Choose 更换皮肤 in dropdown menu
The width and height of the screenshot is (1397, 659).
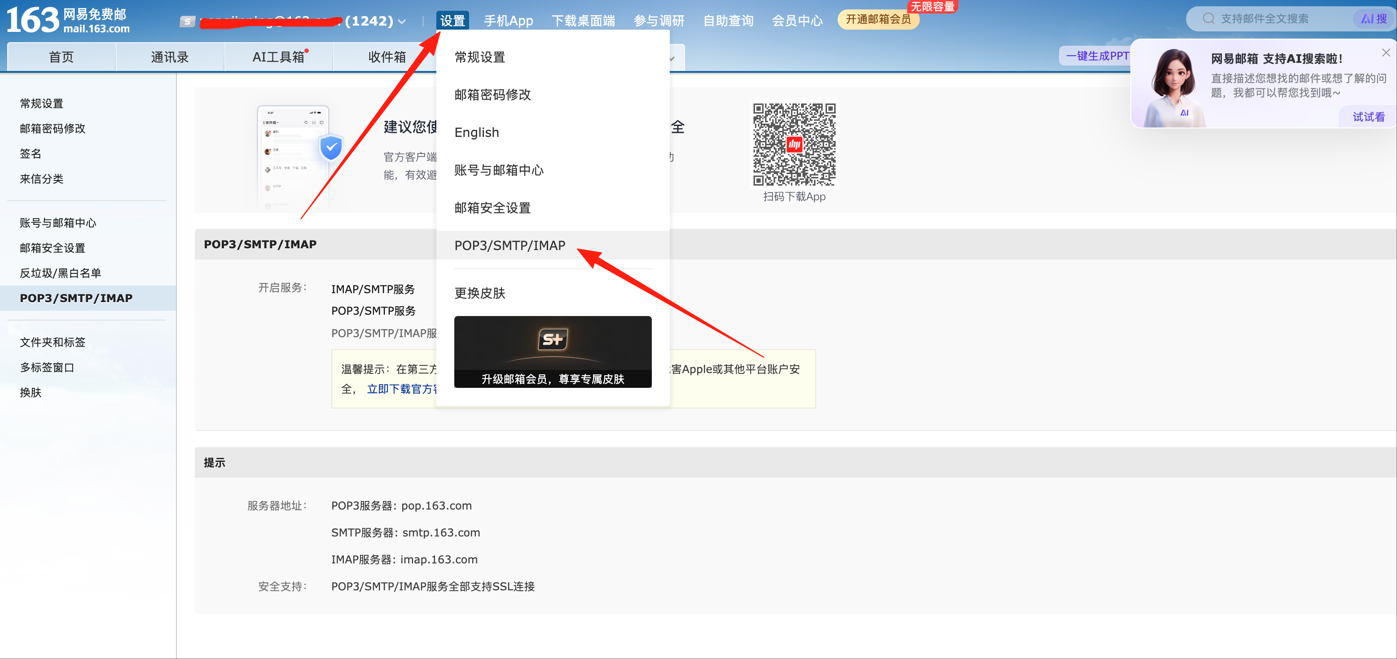(x=553, y=293)
